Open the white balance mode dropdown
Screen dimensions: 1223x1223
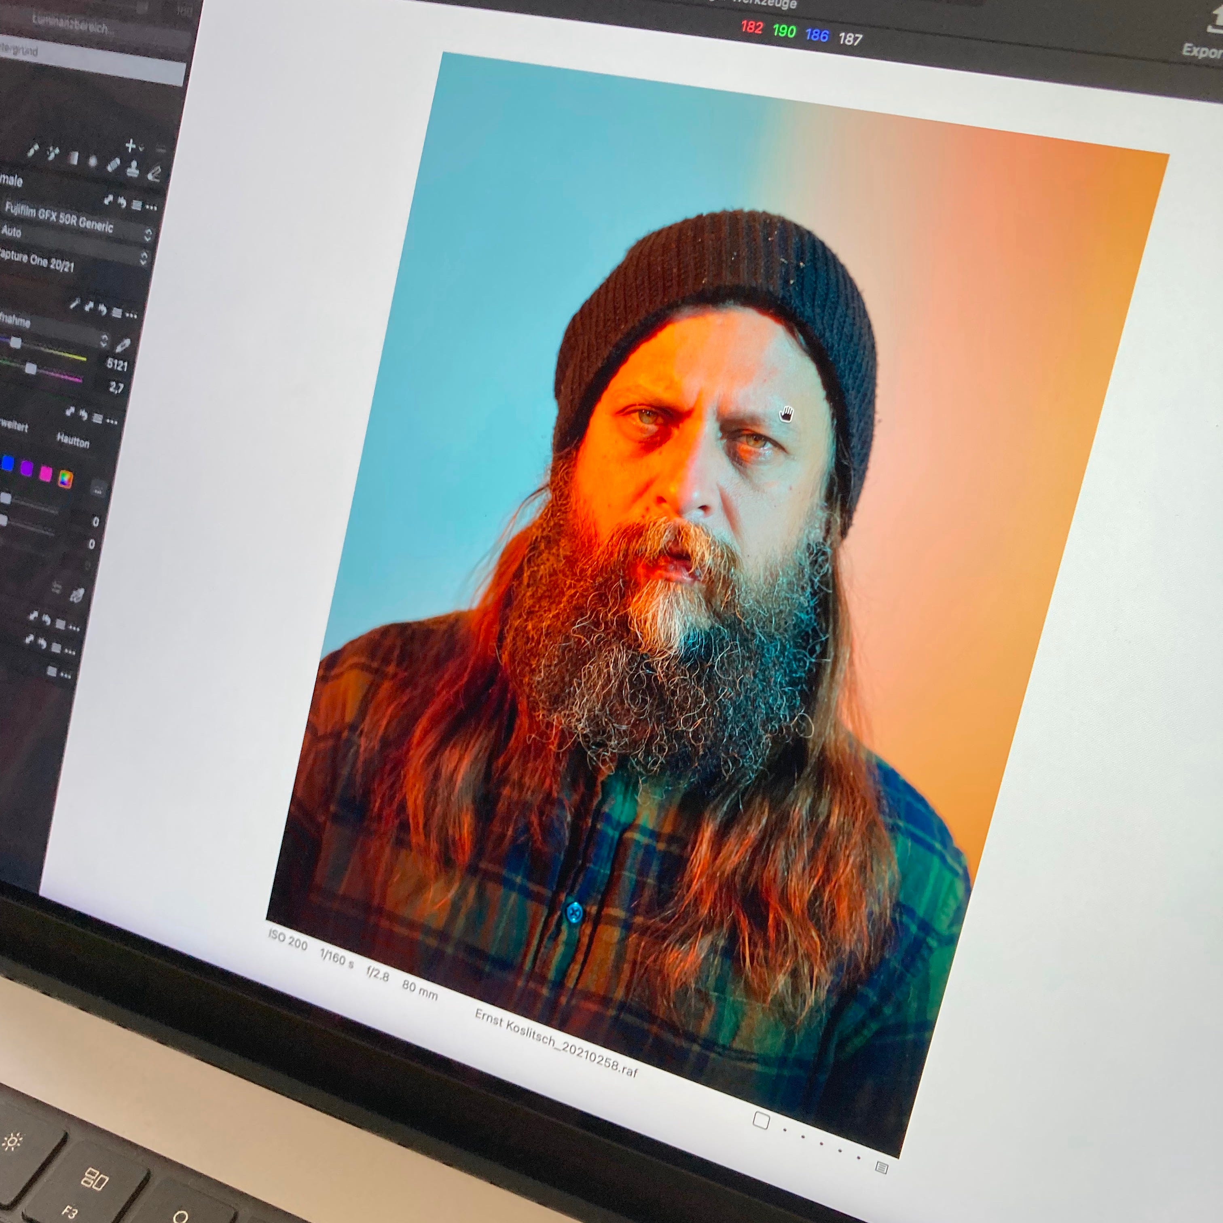point(104,341)
